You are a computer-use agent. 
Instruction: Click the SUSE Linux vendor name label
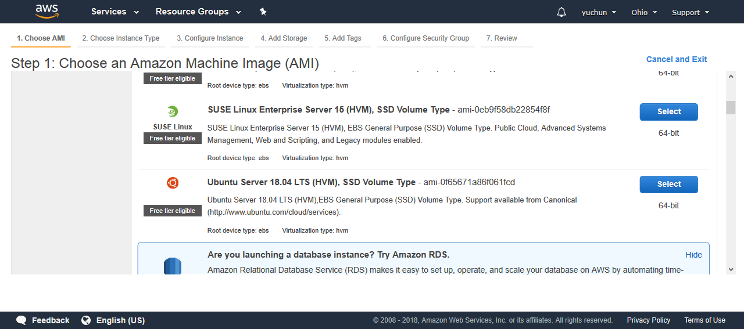(173, 127)
